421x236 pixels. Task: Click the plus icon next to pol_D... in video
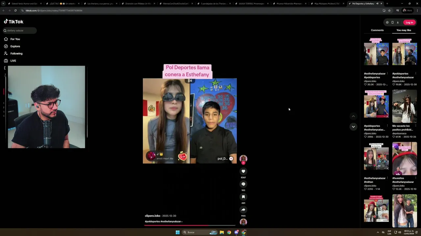pyautogui.click(x=231, y=159)
